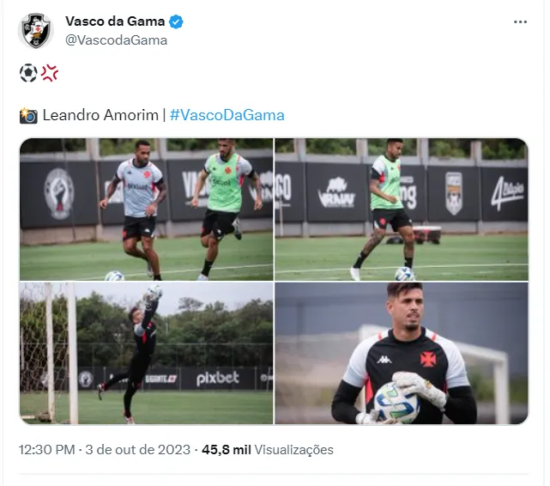Screen dimensions: 550x486
Task: Click the Vasco da Gama profile avatar
Action: [35, 31]
